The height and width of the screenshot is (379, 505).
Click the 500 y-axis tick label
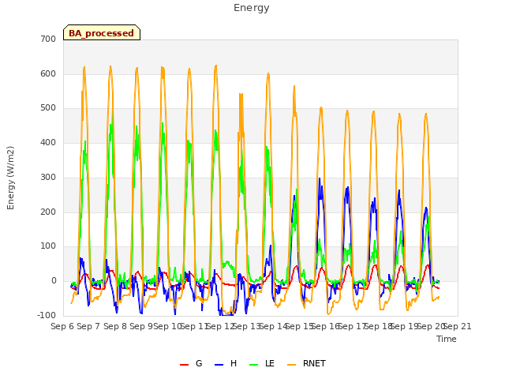tap(48, 108)
